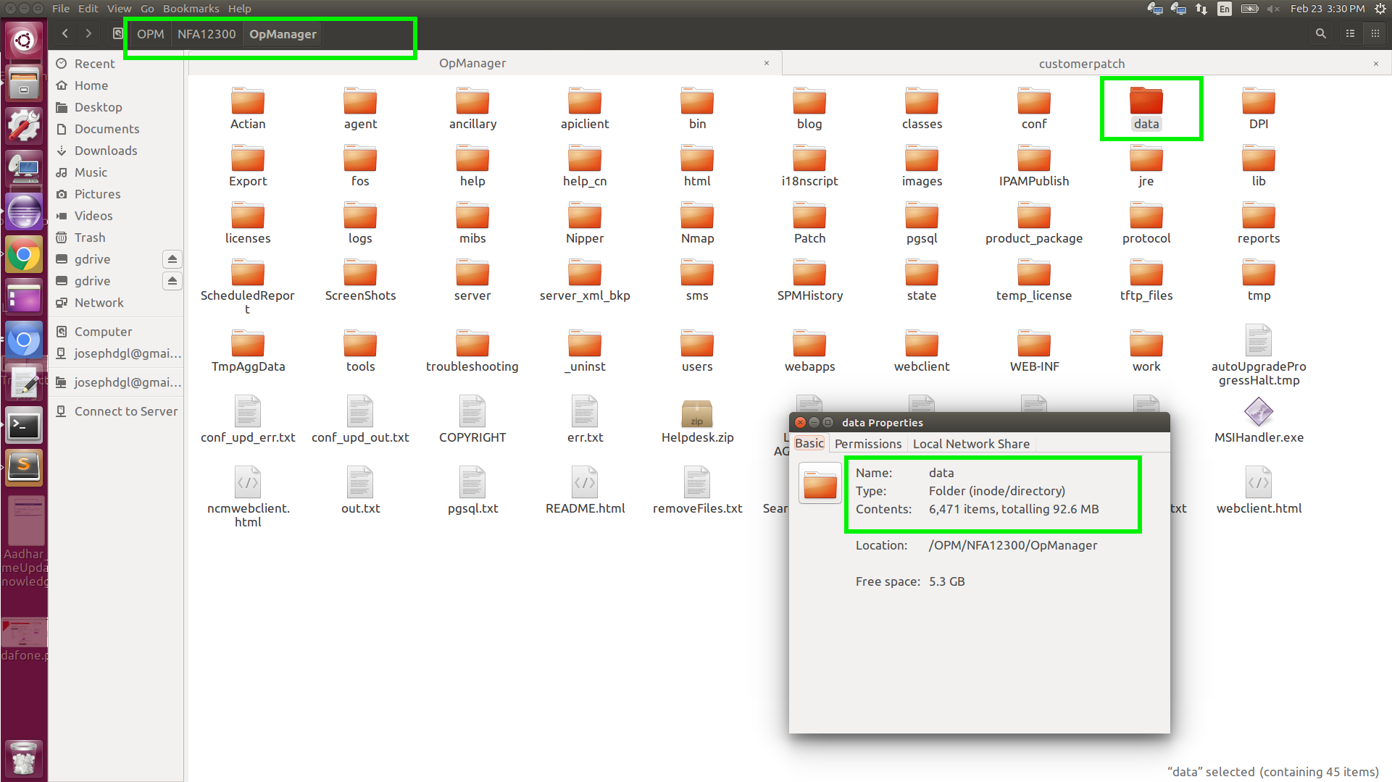Open the system settings gear menu
The image size is (1392, 782).
tap(1380, 9)
